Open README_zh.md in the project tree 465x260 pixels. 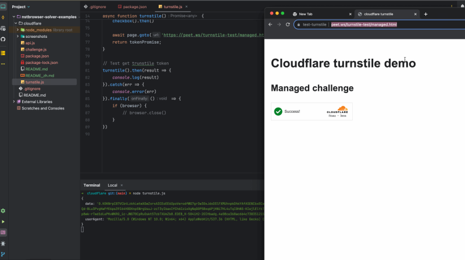point(40,76)
